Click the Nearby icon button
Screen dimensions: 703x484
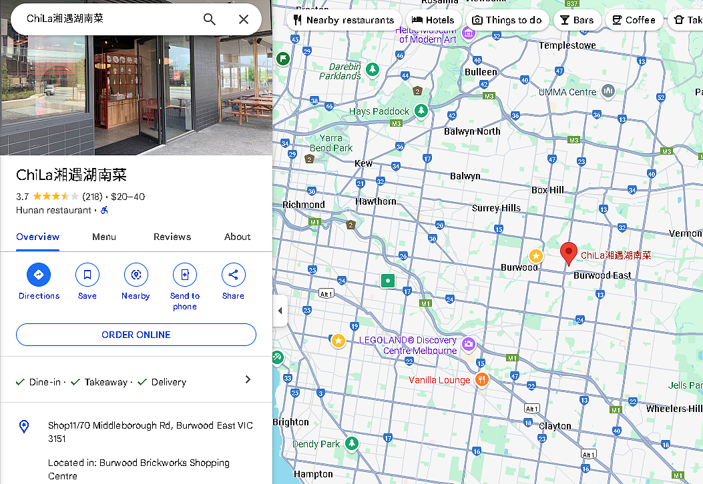[x=136, y=275]
